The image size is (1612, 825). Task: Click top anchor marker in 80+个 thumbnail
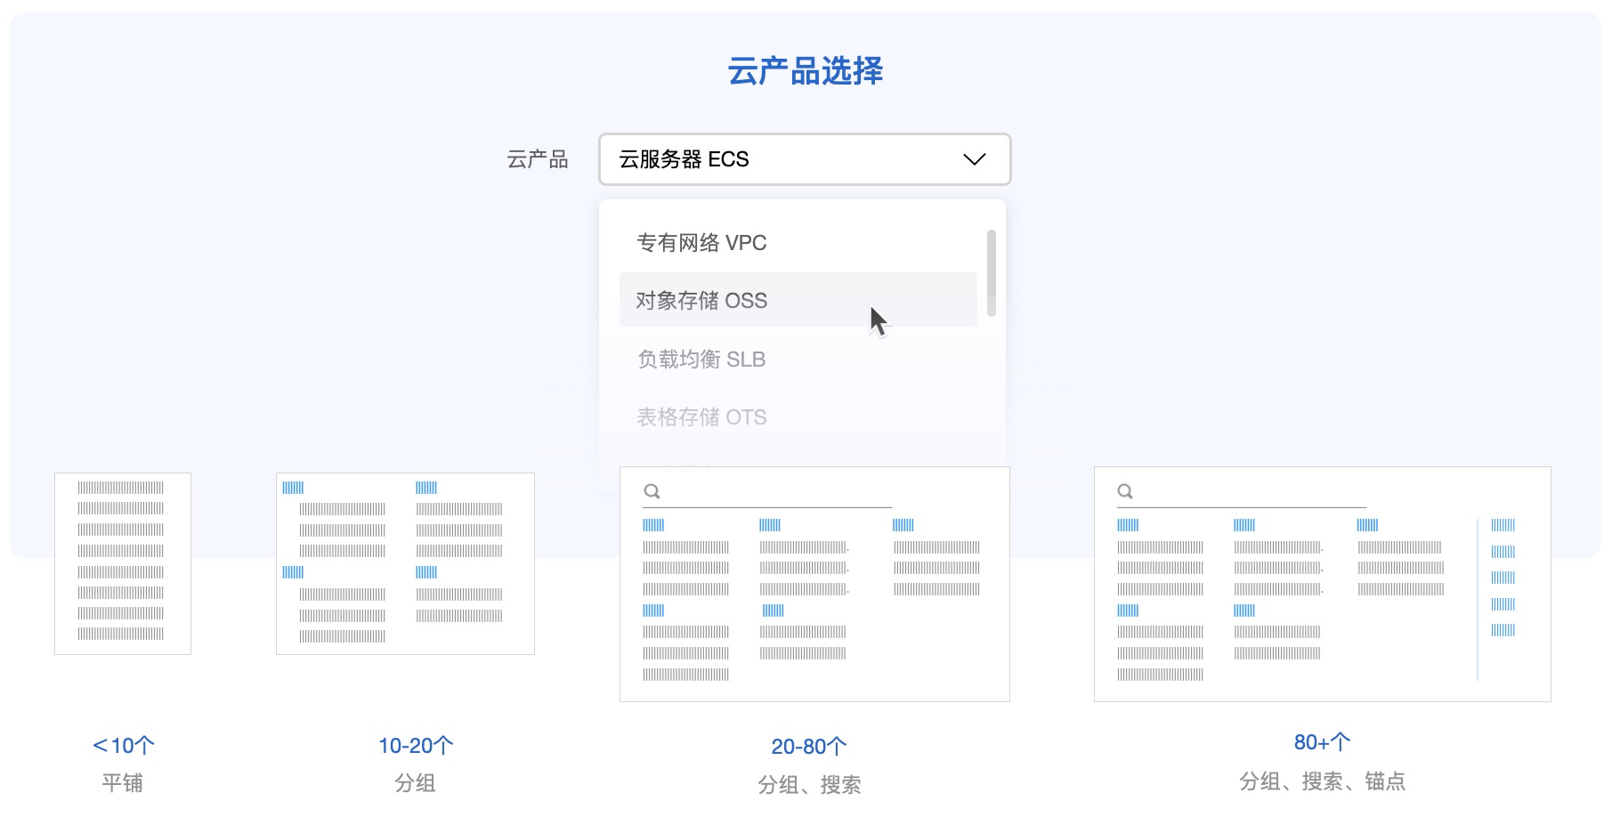tap(1503, 525)
